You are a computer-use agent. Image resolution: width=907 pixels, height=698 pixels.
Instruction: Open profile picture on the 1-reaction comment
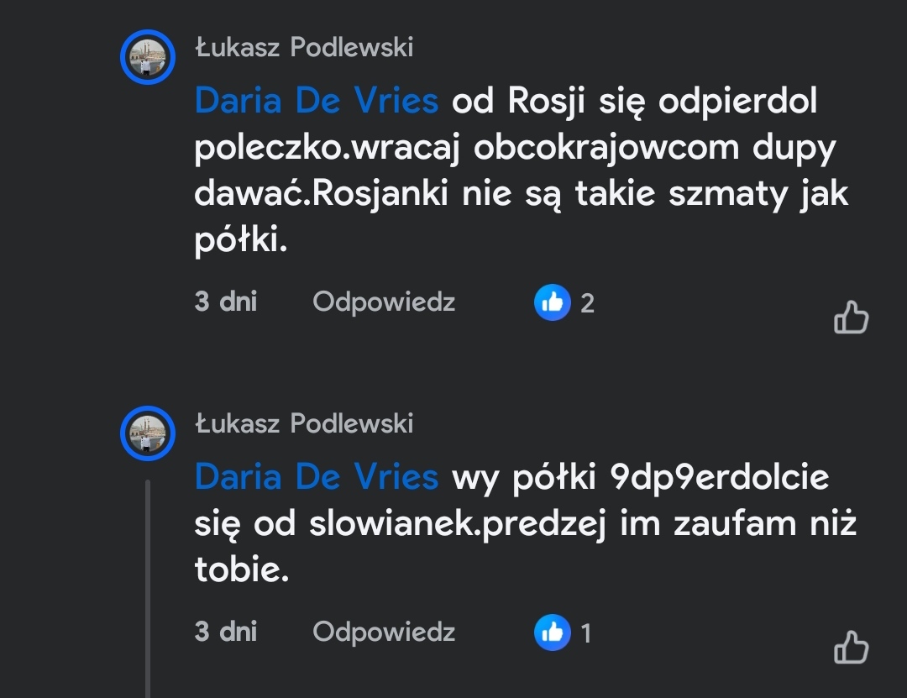(x=147, y=433)
